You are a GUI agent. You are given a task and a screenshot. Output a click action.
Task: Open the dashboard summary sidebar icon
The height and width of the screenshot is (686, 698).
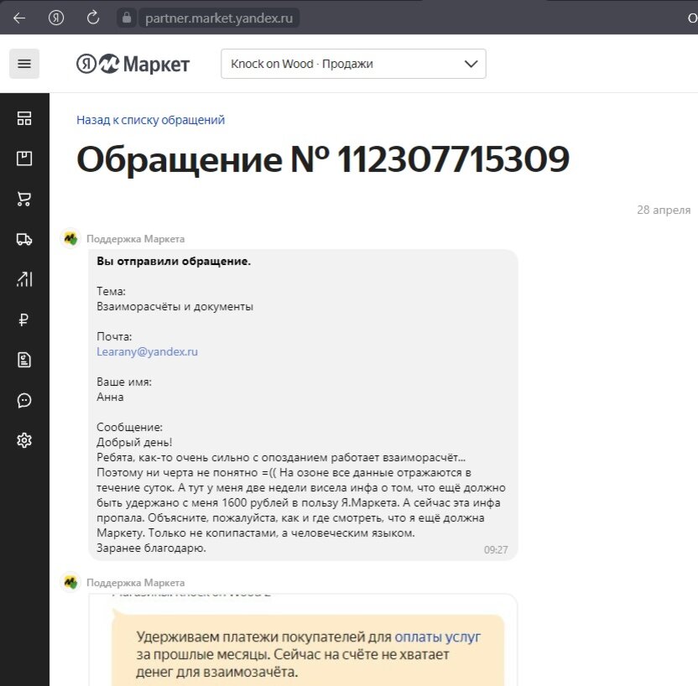24,118
